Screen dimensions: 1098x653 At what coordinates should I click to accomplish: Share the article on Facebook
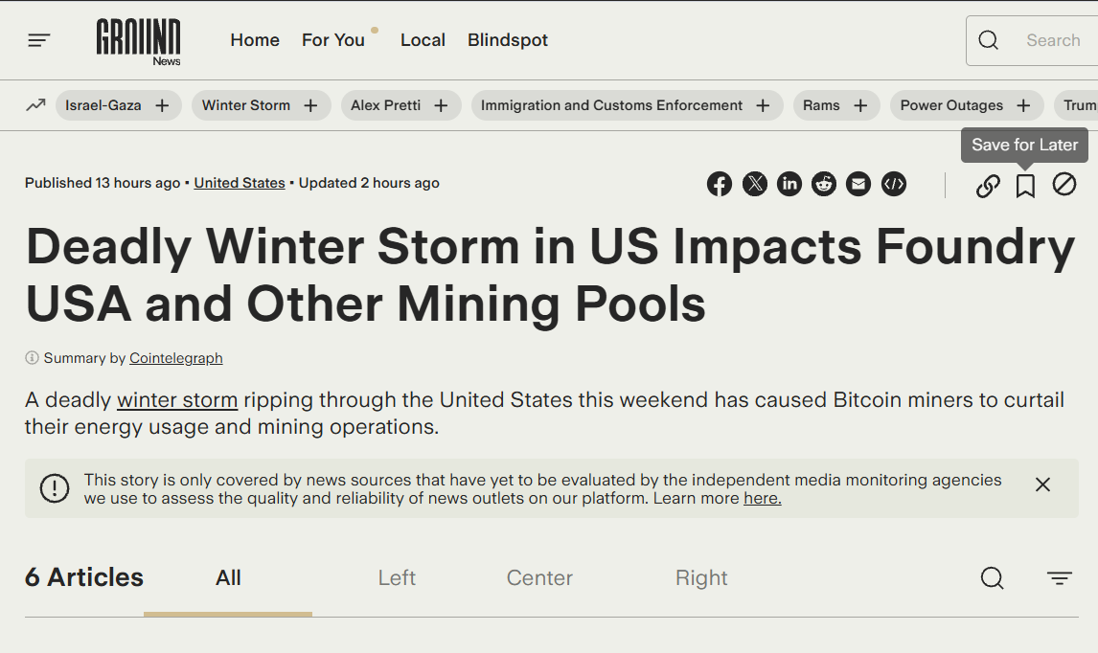pyautogui.click(x=720, y=184)
